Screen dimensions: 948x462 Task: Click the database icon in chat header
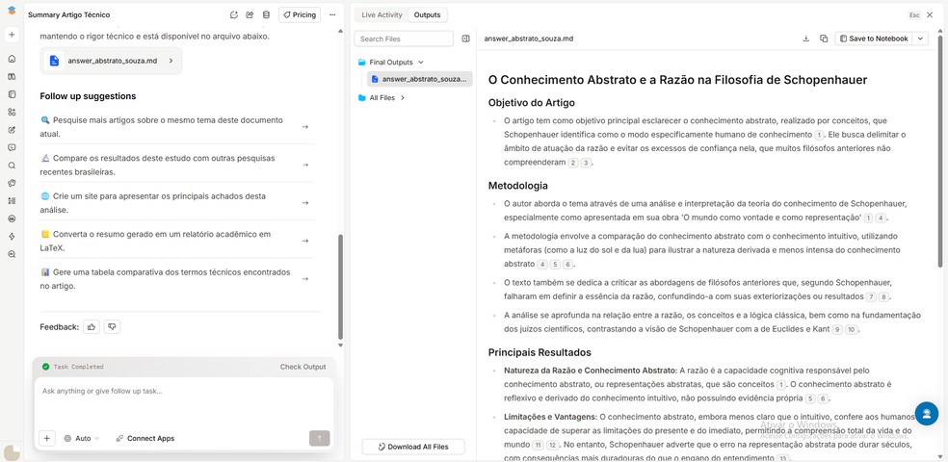tap(266, 14)
